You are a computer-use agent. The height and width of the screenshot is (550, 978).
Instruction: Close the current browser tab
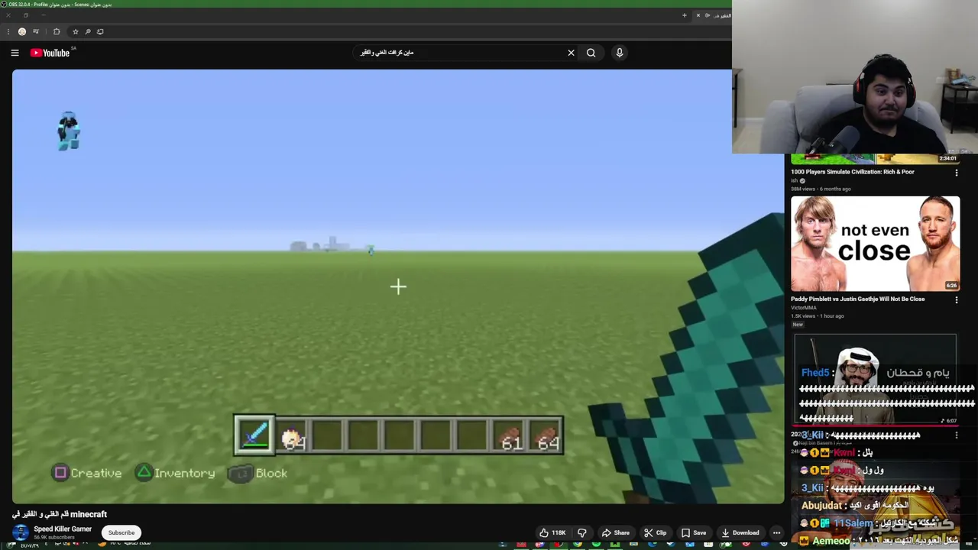[698, 15]
